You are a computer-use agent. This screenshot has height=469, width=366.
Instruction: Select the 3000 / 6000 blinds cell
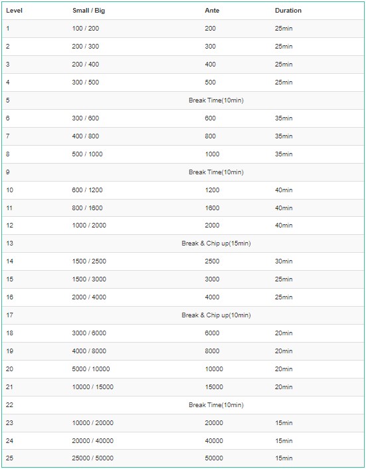tap(89, 333)
